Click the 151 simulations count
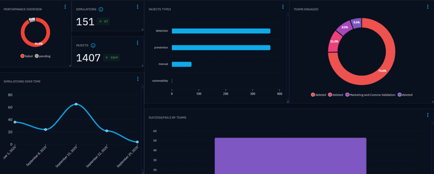The height and width of the screenshot is (174, 434). click(x=85, y=22)
